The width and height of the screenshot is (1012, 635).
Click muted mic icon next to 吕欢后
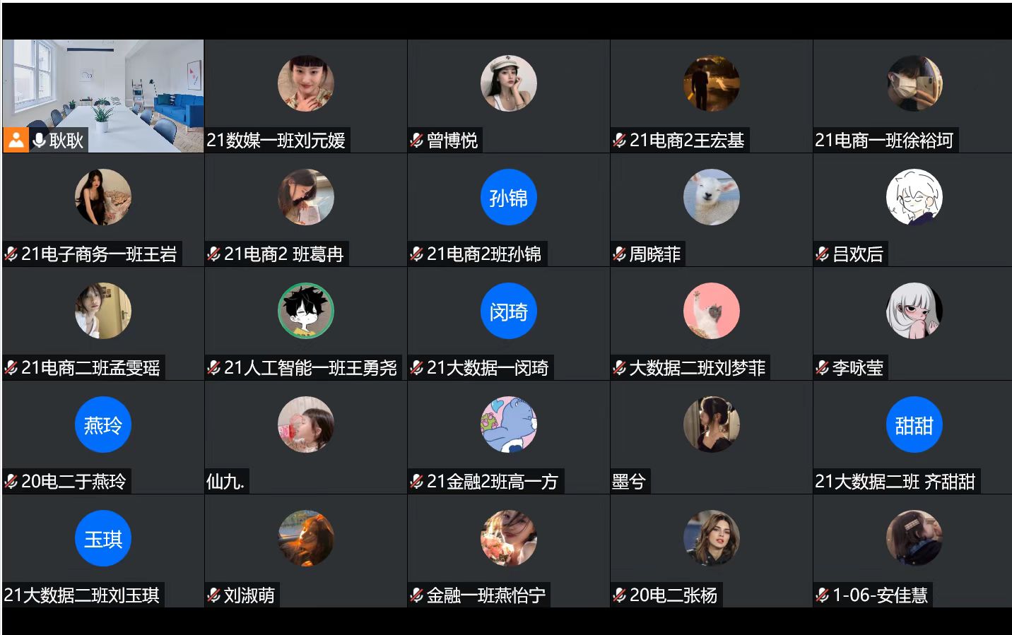pyautogui.click(x=823, y=254)
